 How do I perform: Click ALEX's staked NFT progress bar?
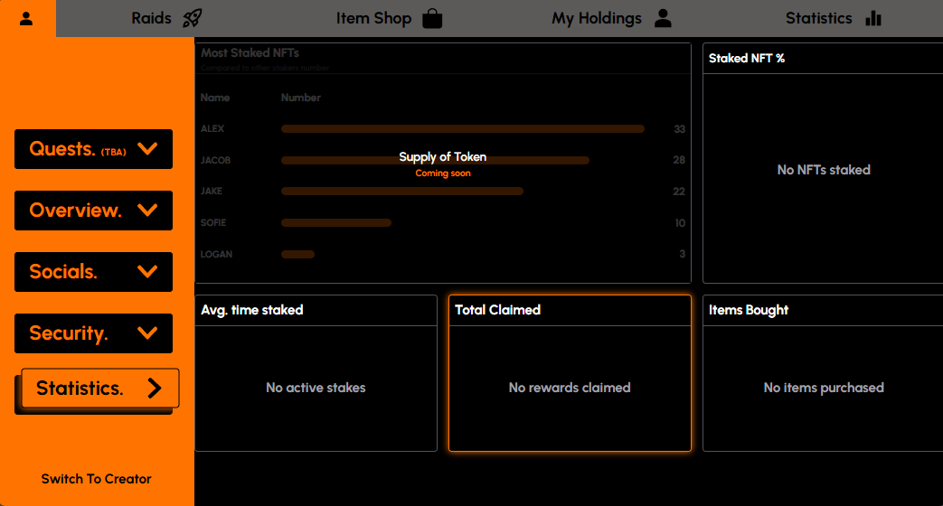(462, 129)
